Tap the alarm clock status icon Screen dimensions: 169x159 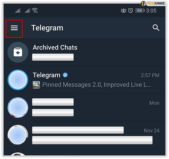tap(130, 11)
